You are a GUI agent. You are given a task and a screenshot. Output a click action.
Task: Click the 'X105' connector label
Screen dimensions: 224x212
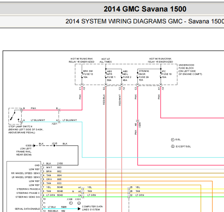(x=70, y=199)
